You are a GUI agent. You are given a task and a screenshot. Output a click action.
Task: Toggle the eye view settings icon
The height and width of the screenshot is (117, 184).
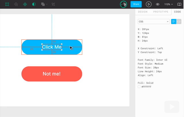[x=158, y=4]
